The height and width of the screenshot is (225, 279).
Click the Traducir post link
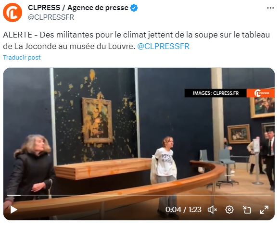point(22,57)
